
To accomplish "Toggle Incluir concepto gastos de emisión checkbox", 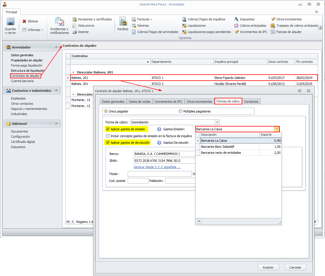I will click(x=108, y=136).
